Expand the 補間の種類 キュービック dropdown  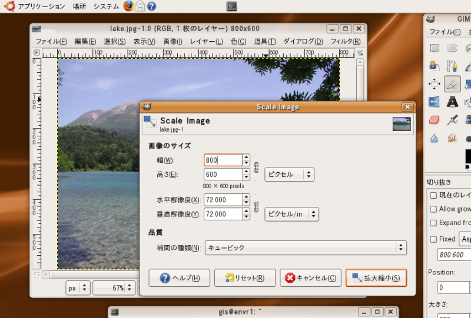pos(306,248)
